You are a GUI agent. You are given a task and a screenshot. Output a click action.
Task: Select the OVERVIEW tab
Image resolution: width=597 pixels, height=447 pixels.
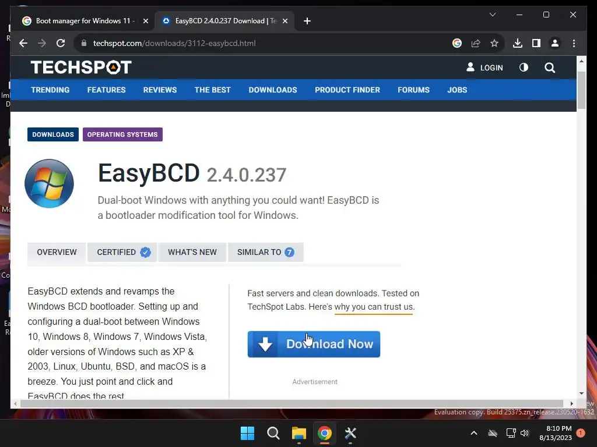click(x=57, y=253)
